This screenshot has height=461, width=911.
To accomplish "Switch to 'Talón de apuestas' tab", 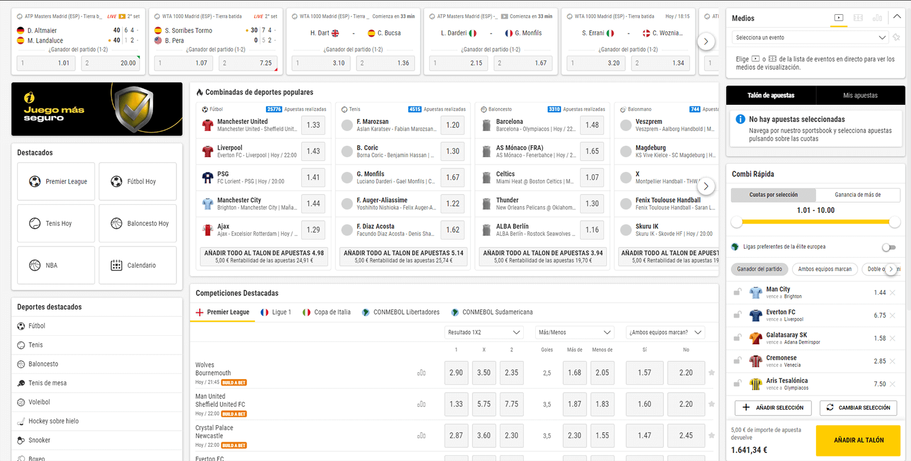I will [771, 96].
